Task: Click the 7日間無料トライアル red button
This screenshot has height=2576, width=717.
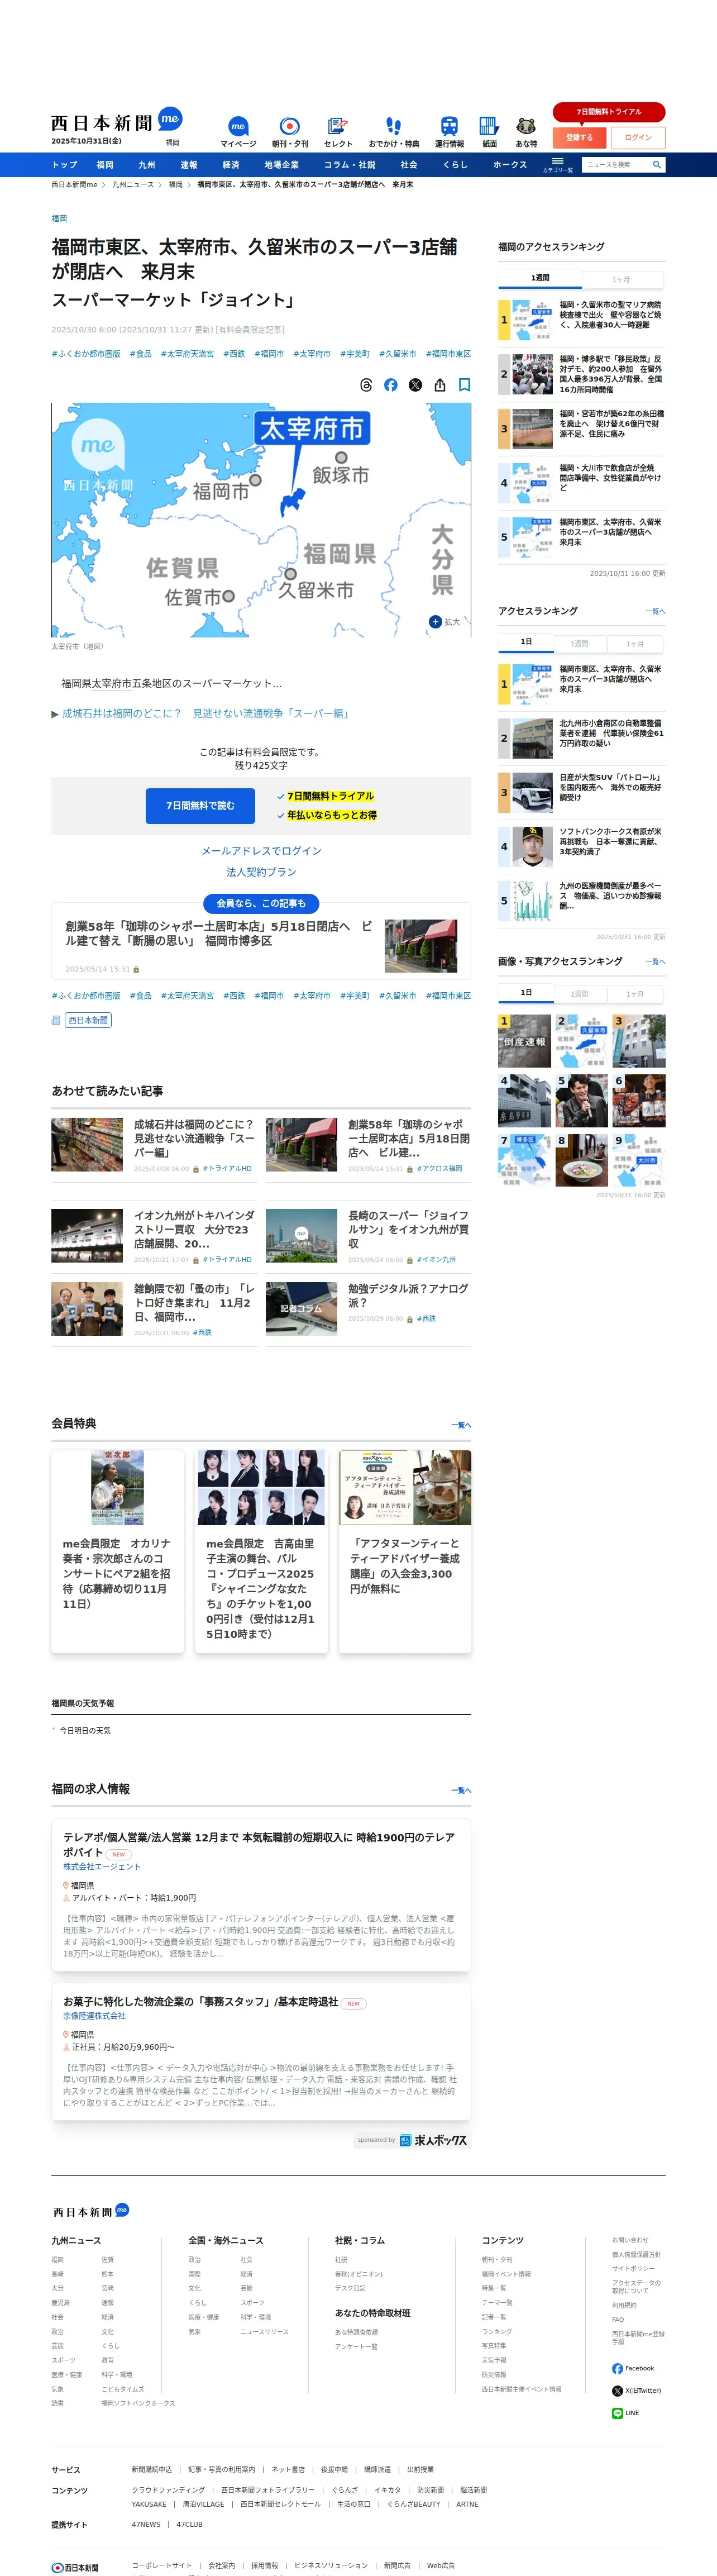Action: tap(609, 112)
